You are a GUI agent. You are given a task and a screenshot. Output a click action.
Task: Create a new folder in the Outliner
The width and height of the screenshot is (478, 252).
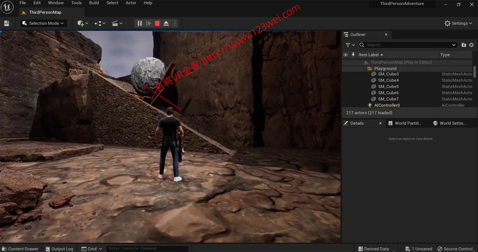463,45
